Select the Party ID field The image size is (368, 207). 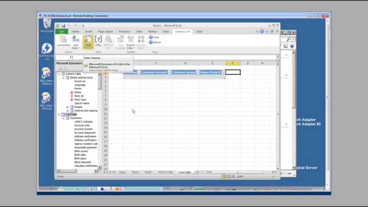tap(79, 96)
